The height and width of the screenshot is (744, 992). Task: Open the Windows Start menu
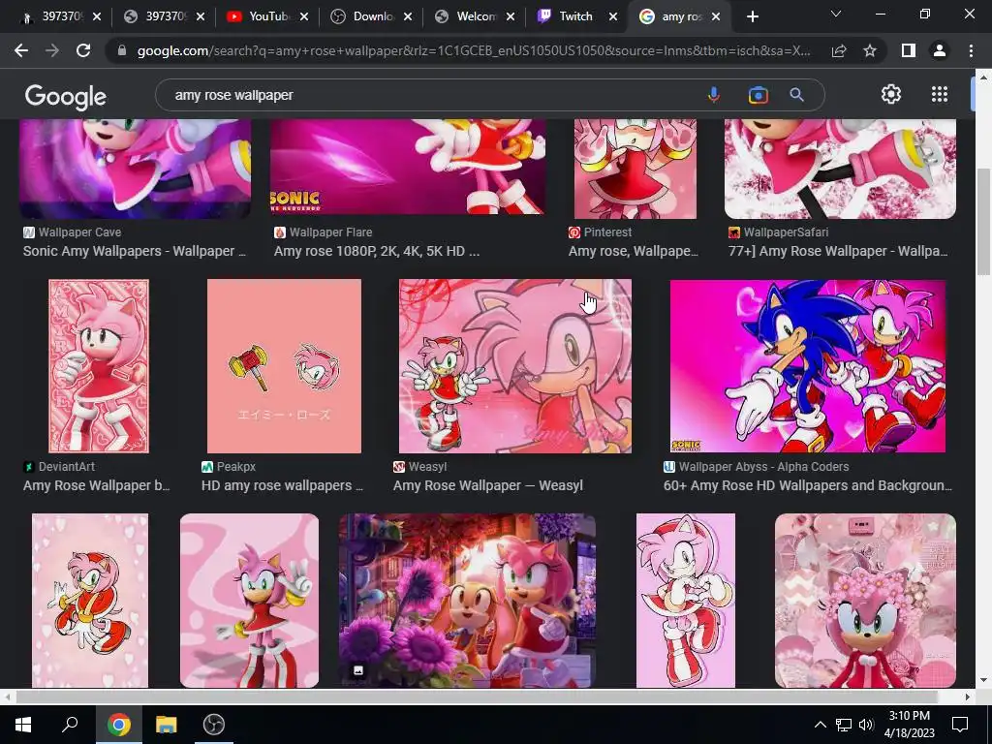tap(23, 725)
